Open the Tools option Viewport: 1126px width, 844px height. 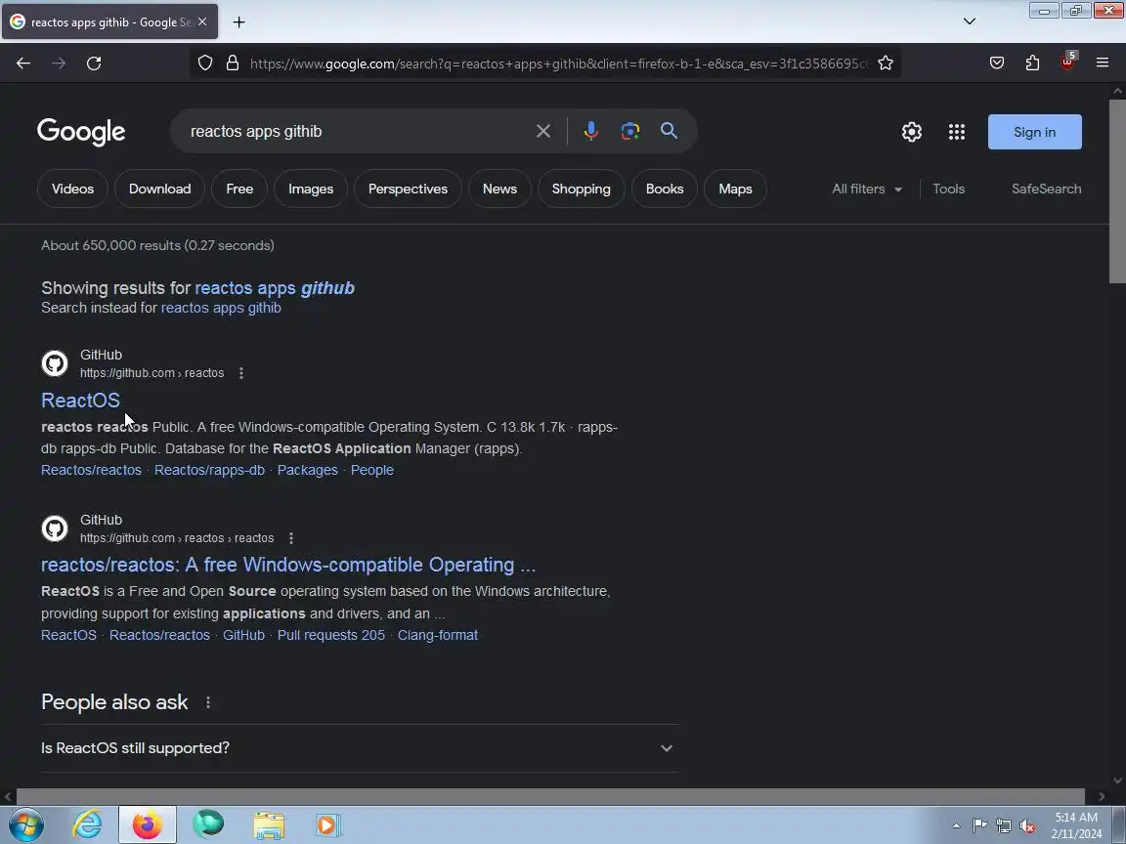point(949,189)
